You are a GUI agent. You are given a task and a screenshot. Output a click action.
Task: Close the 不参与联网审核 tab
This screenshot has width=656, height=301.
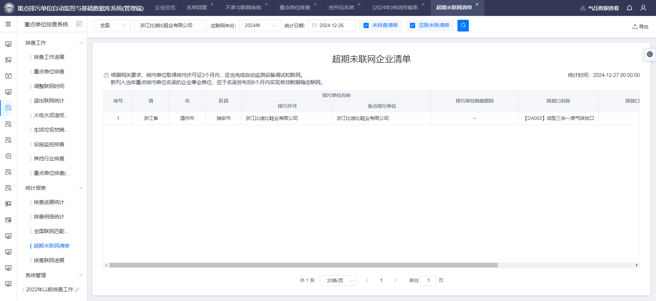[266, 5]
